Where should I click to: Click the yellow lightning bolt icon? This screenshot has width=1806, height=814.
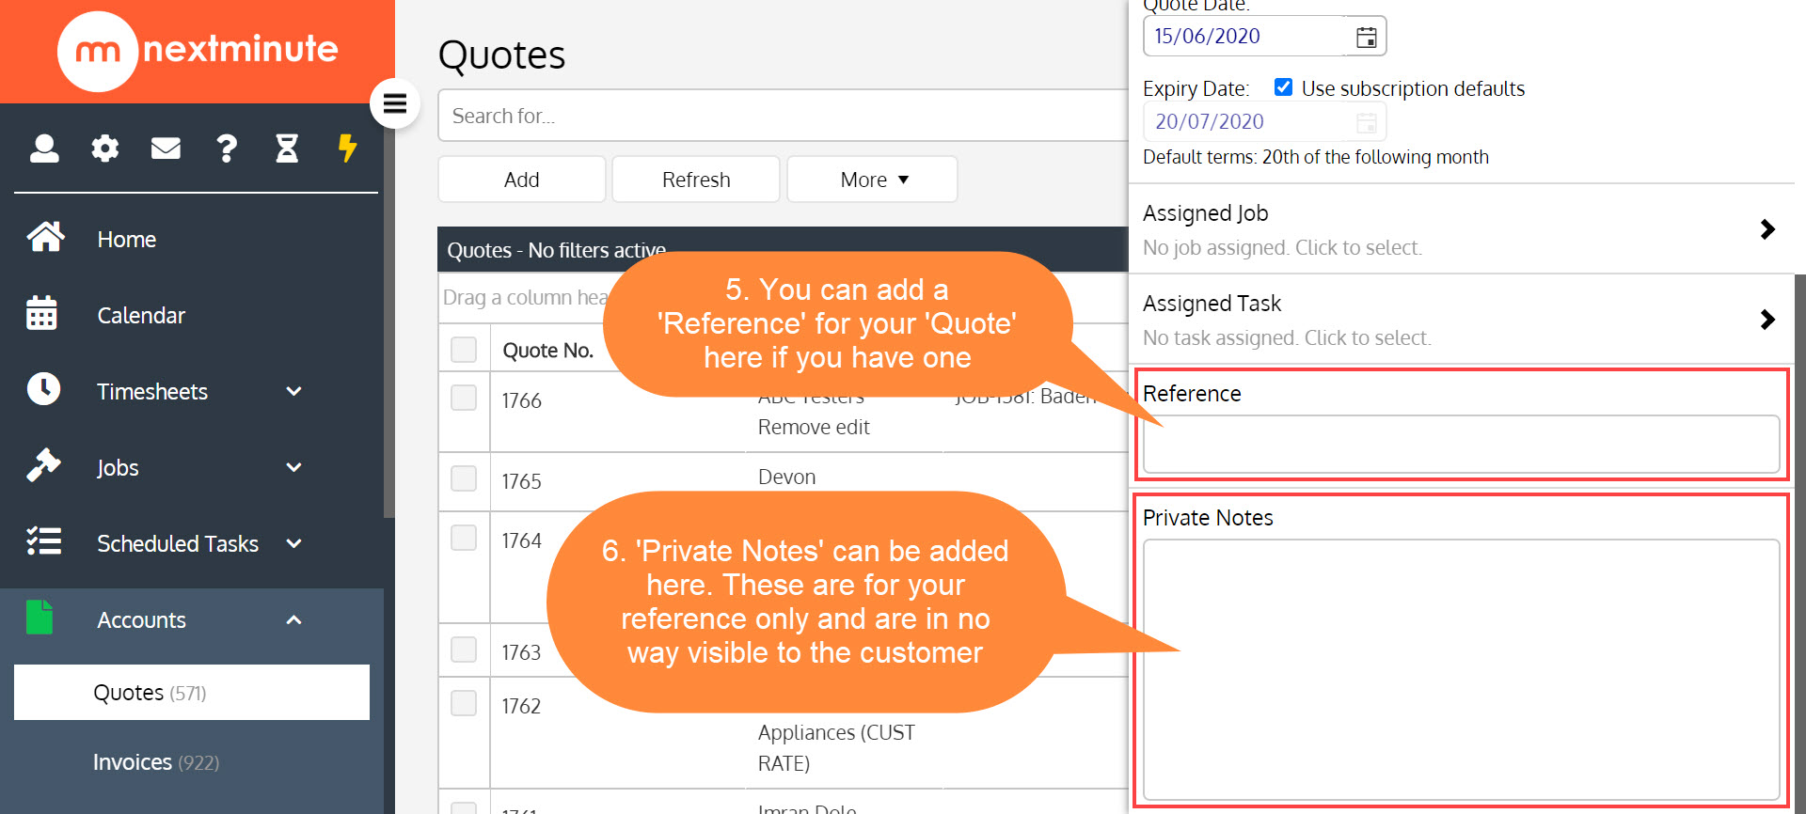(x=347, y=149)
